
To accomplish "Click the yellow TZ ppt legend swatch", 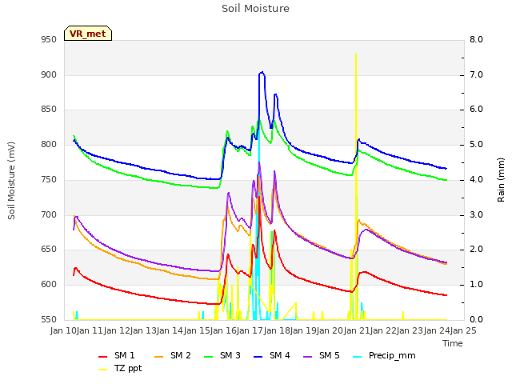I will 103,370.
